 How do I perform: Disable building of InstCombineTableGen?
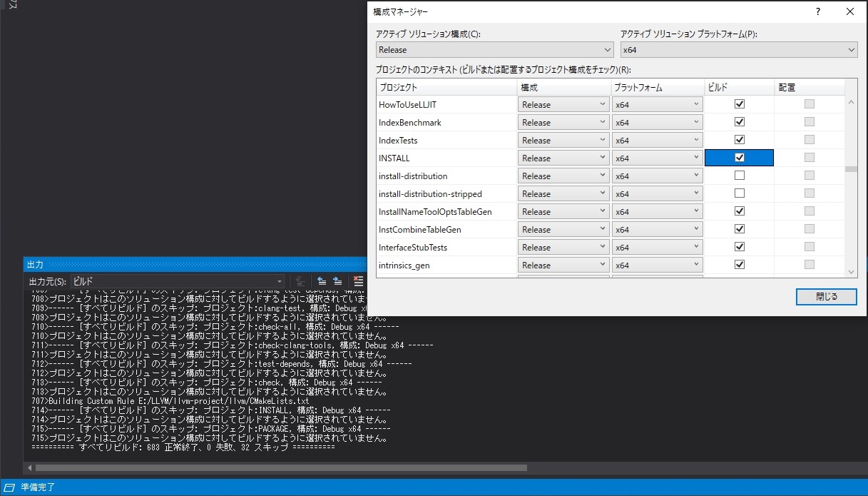pyautogui.click(x=739, y=228)
